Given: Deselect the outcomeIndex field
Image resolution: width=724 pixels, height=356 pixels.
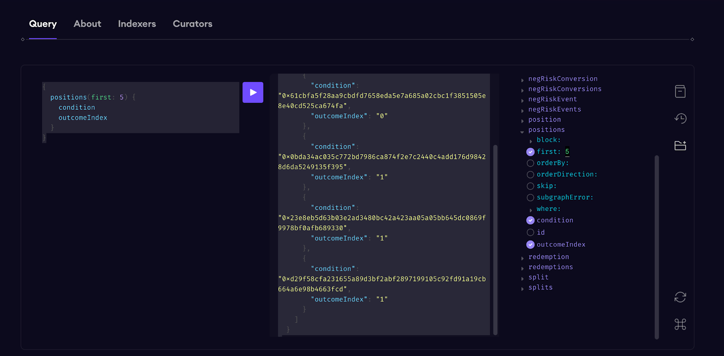Looking at the screenshot, I should tap(530, 244).
